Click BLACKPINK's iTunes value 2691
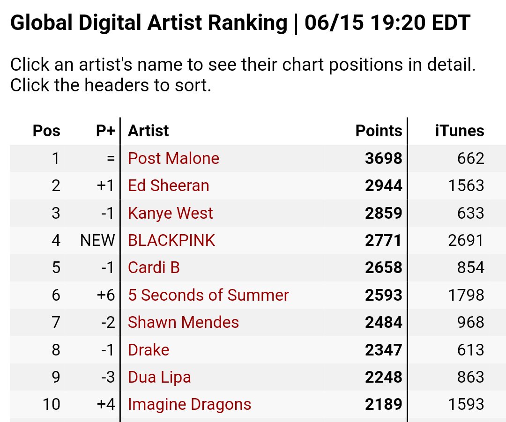Screen dimensions: 506x422 466,240
